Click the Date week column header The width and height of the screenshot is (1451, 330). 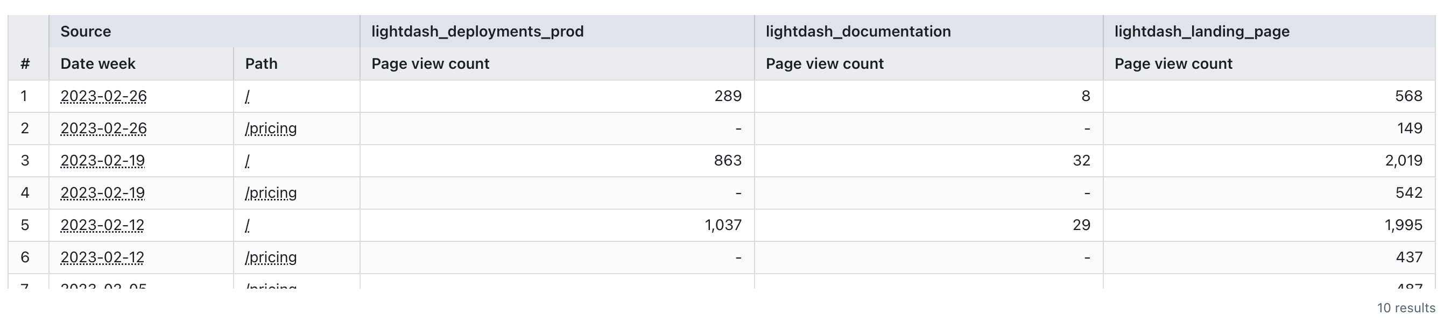tap(98, 63)
